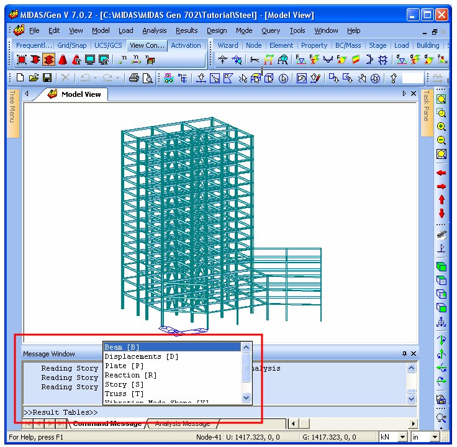Viewport: 457px width, 447px height.
Task: Create a new file with blank page icon
Action: [20, 78]
